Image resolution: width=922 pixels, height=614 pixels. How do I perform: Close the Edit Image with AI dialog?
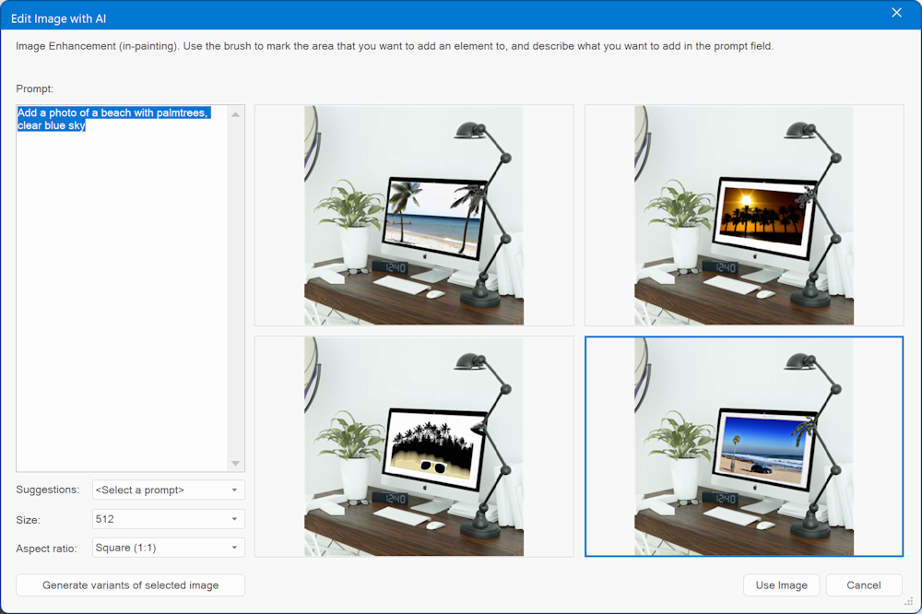tap(896, 13)
